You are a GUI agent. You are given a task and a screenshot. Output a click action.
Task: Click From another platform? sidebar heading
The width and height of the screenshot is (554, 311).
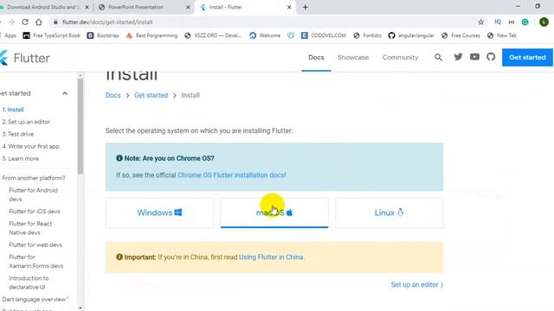34,178
